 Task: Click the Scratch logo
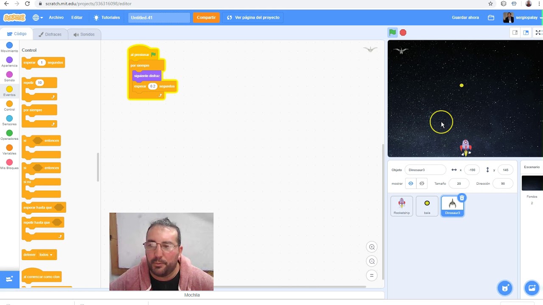coord(14,17)
